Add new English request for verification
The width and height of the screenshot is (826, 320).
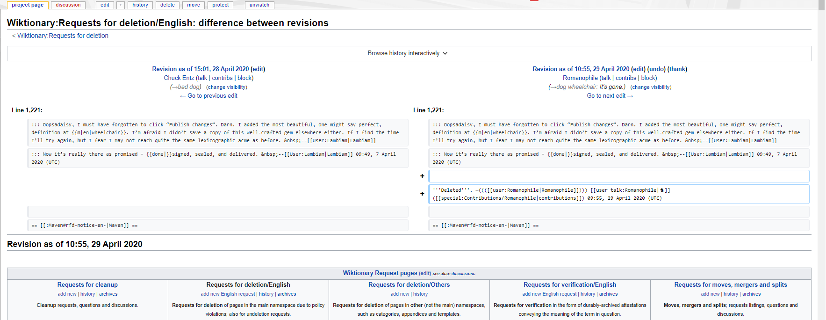pyautogui.click(x=549, y=294)
